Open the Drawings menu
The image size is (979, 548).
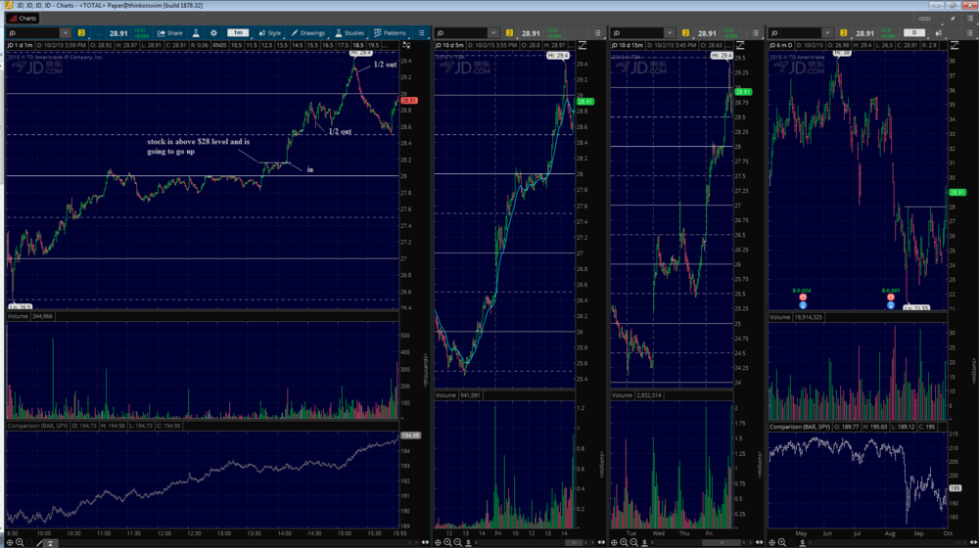307,33
